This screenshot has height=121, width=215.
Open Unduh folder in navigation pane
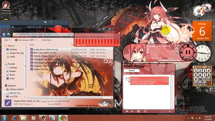coord(10,57)
